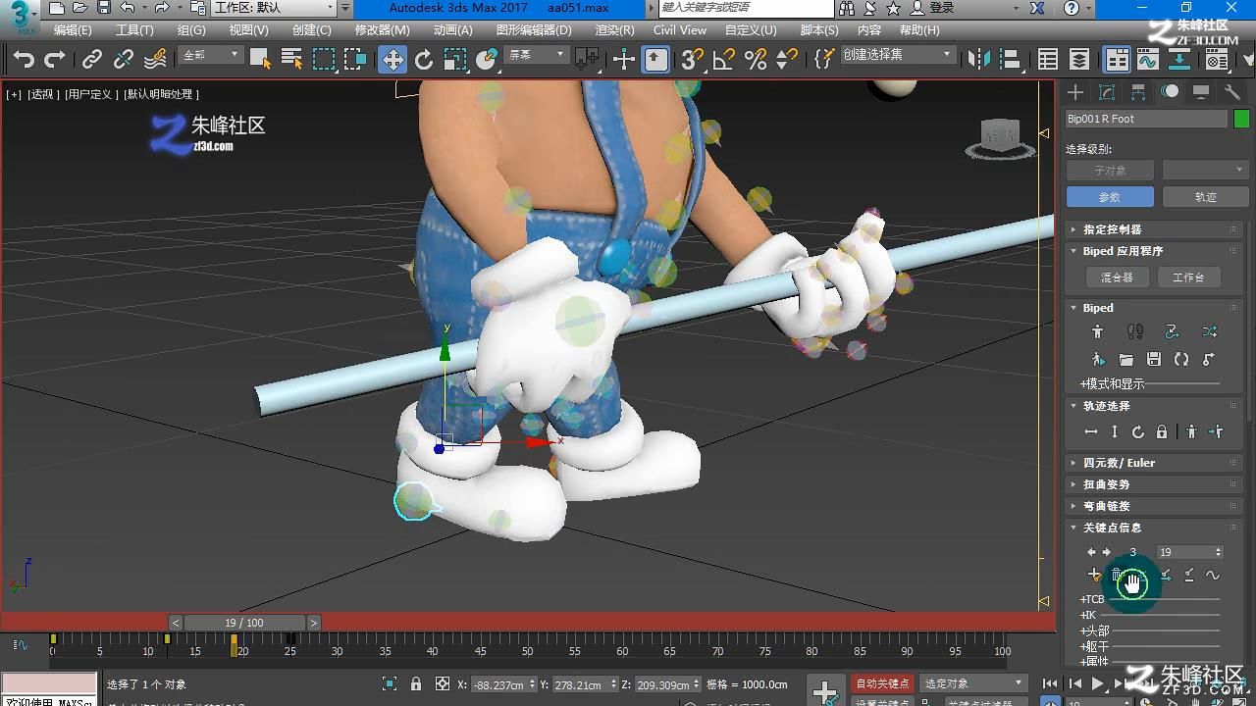This screenshot has height=706, width=1256.
Task: Switch to the Utilities command panel tab
Action: [1232, 92]
